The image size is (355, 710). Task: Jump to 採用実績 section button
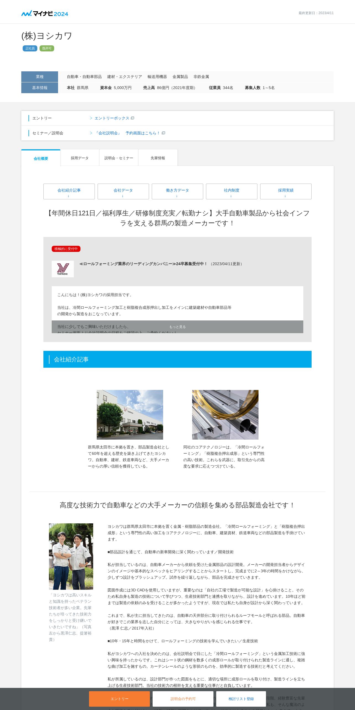[286, 191]
